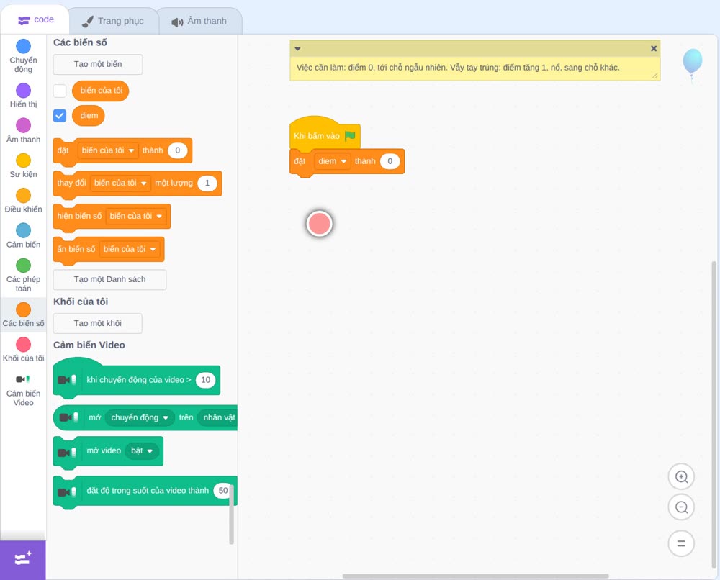Click the 'diem' variable reporter block

tap(89, 116)
